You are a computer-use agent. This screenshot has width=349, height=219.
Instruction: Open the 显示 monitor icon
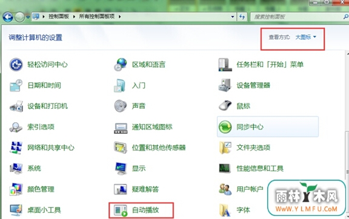121,168
